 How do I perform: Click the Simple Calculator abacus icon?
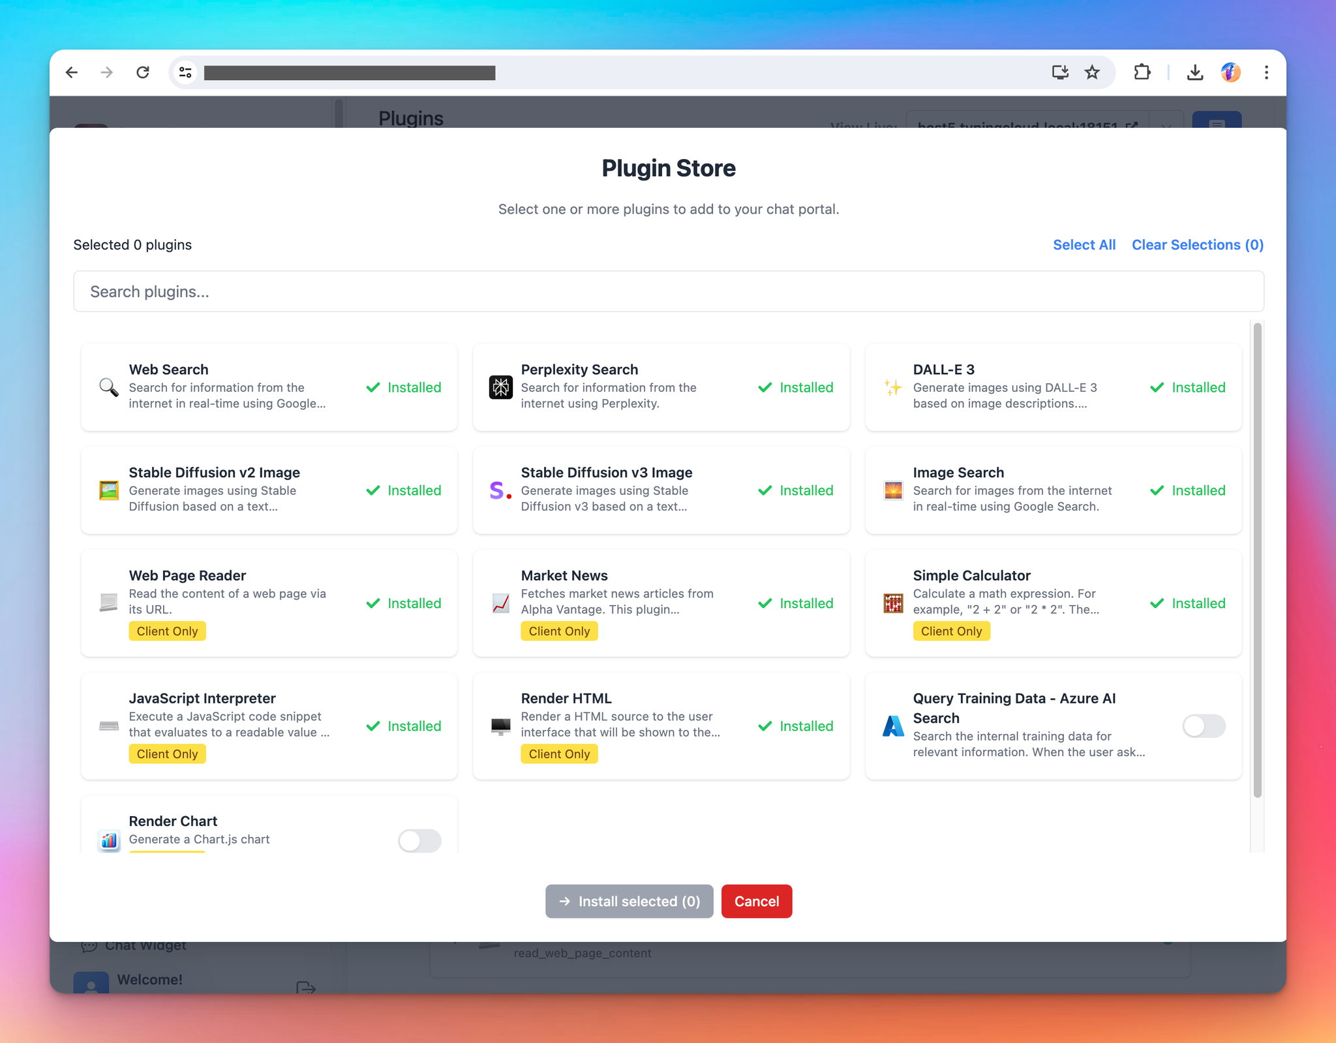coord(893,603)
